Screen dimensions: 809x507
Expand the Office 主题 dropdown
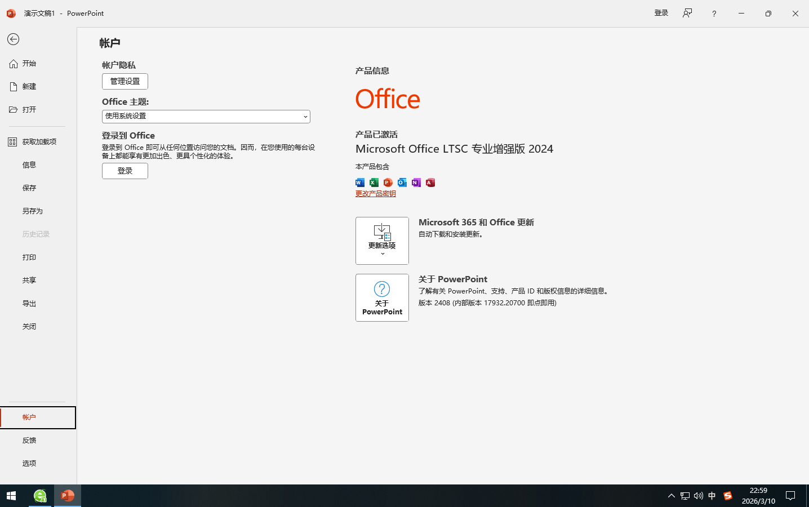click(206, 117)
